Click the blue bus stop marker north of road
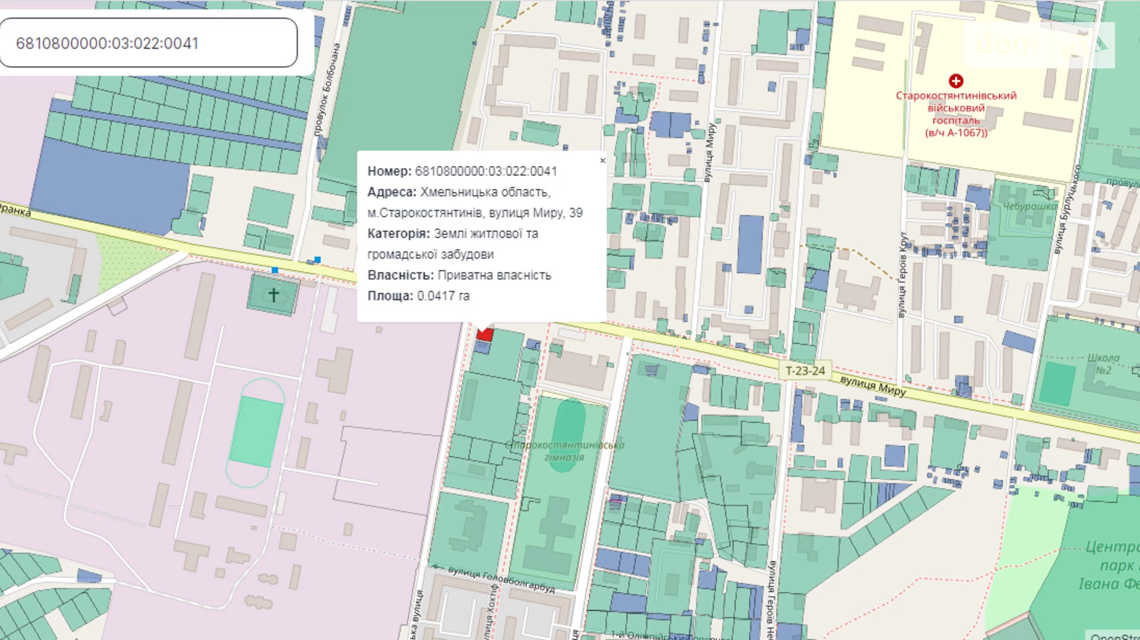Viewport: 1140px width, 640px height. click(317, 260)
